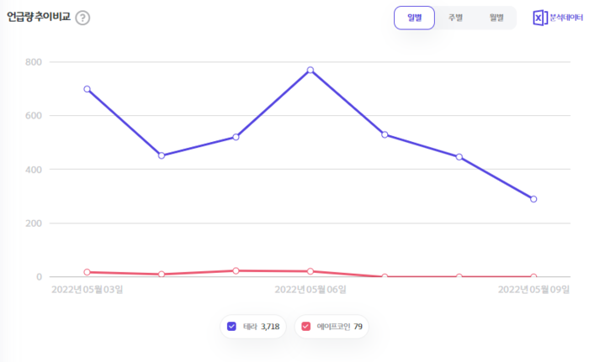Viewport: 589px width, 362px height.
Task: Switch to the 월별 tab
Action: click(x=496, y=18)
